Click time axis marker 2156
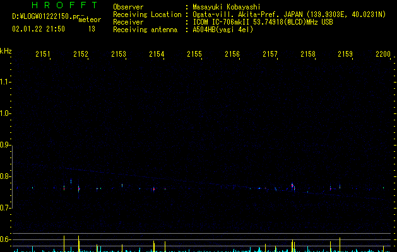Viewport: 397px width, 252px height. [232, 54]
